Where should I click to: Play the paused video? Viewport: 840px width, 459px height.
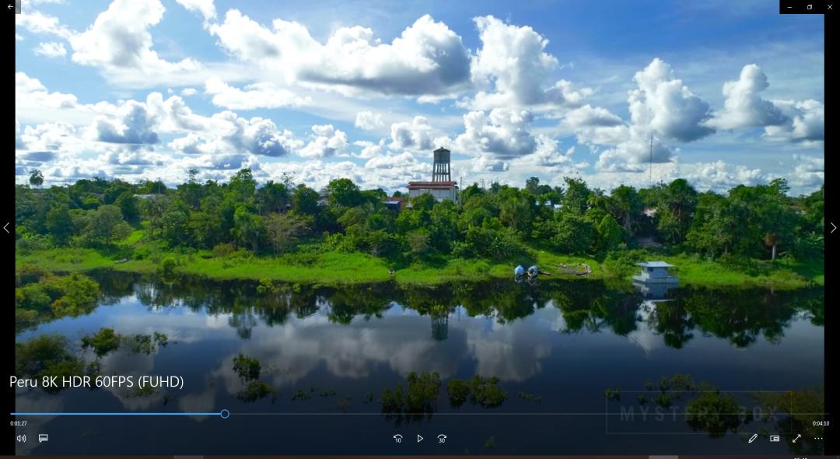tap(420, 438)
